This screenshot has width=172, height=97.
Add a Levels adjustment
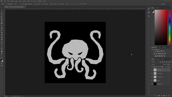coord(158,51)
